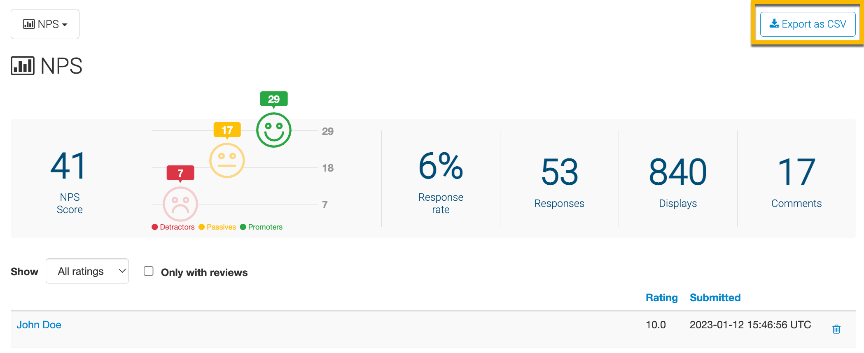Image resolution: width=864 pixels, height=353 pixels.
Task: Expand the All ratings filter dropdown
Action: coord(87,271)
